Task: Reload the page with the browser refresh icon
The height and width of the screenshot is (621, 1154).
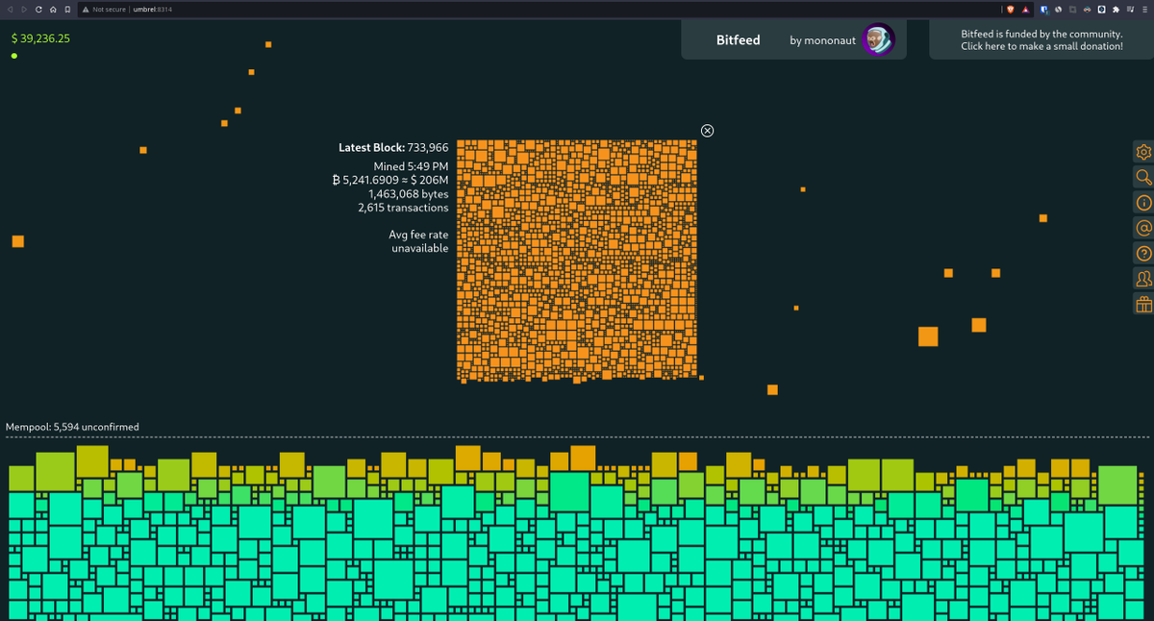Action: (x=37, y=10)
